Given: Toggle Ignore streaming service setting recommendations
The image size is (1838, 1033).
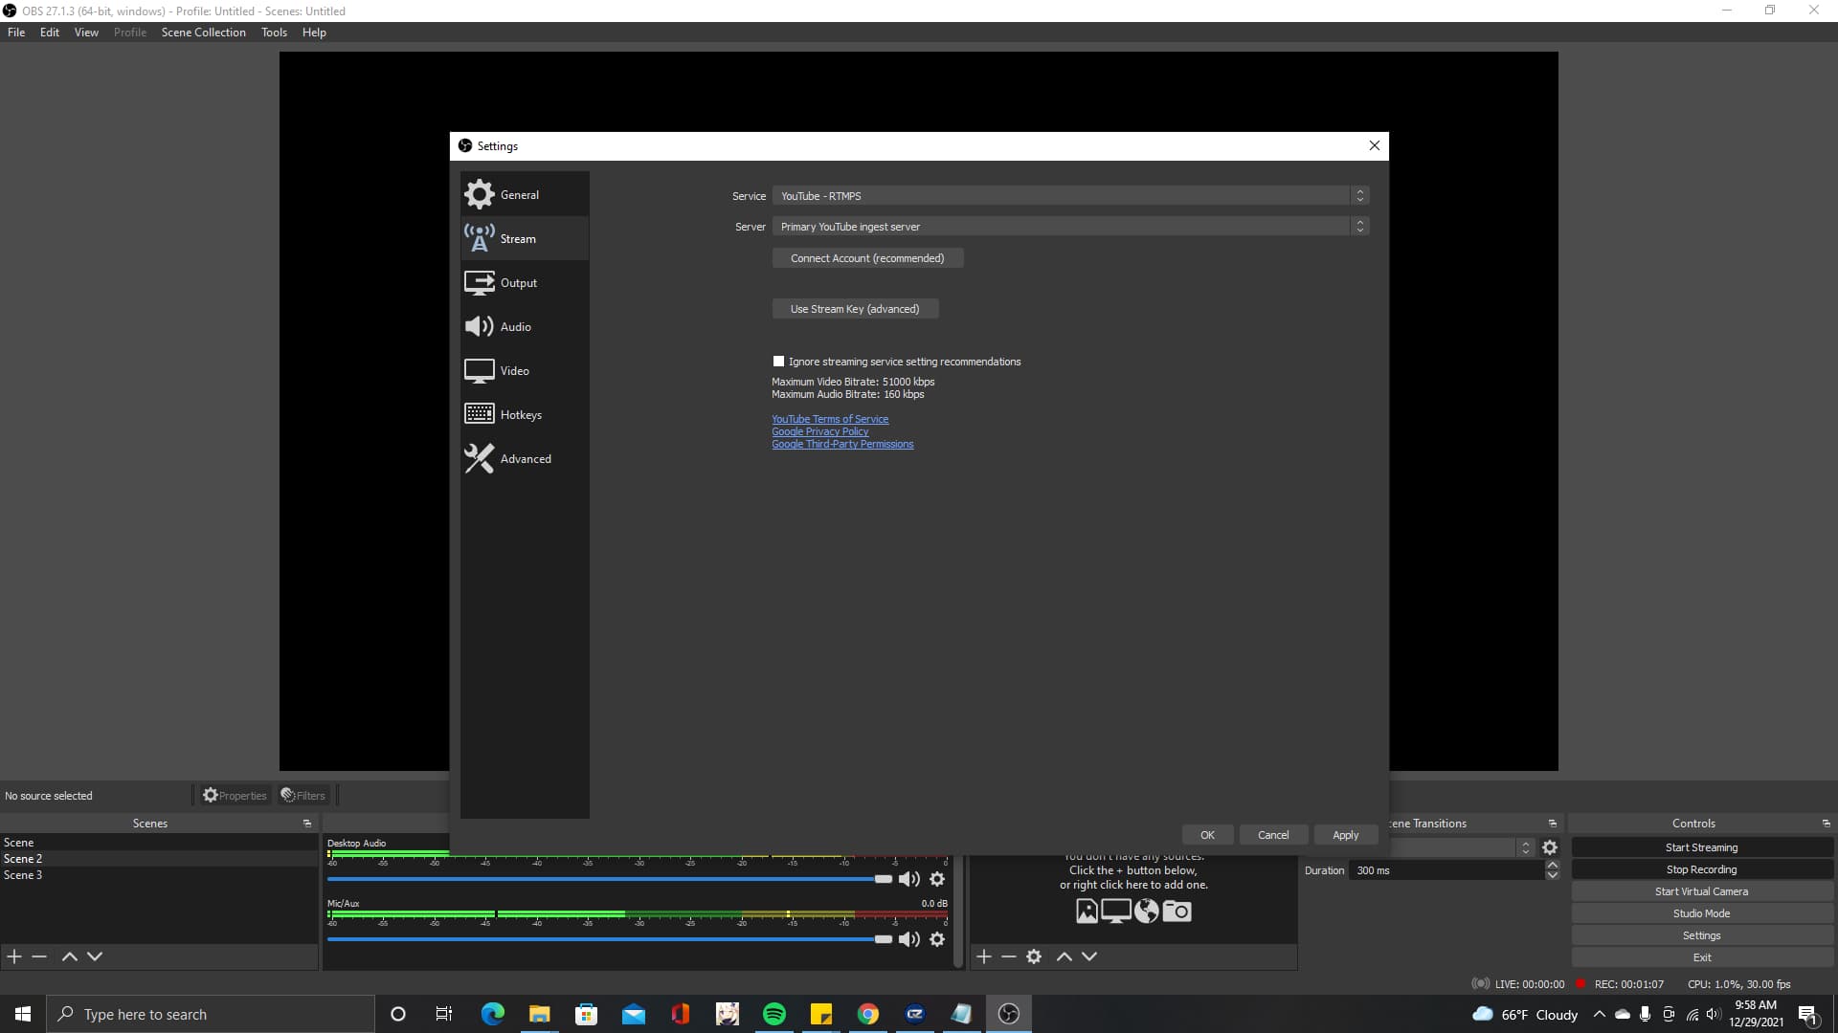Looking at the screenshot, I should point(779,362).
